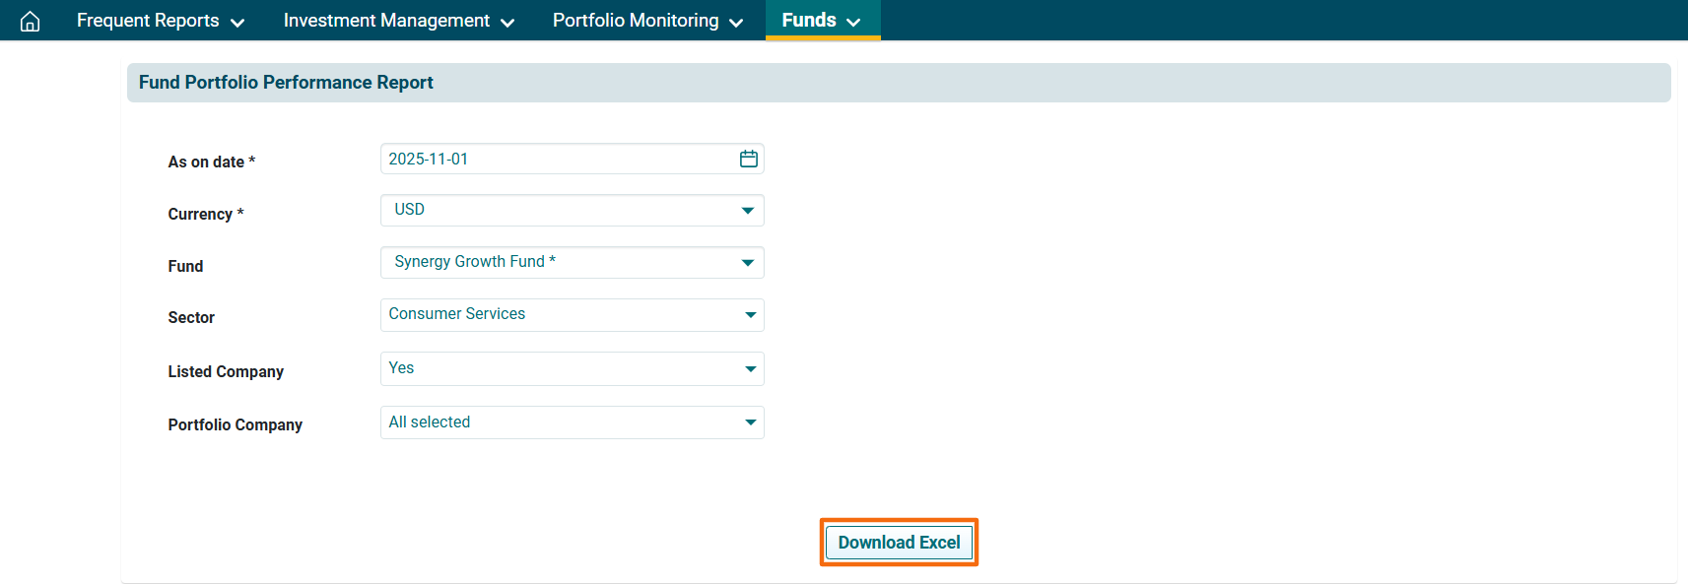Screen dimensions: 1688x584
Task: Expand the Sector dropdown showing Consumer Services
Action: 572,315
